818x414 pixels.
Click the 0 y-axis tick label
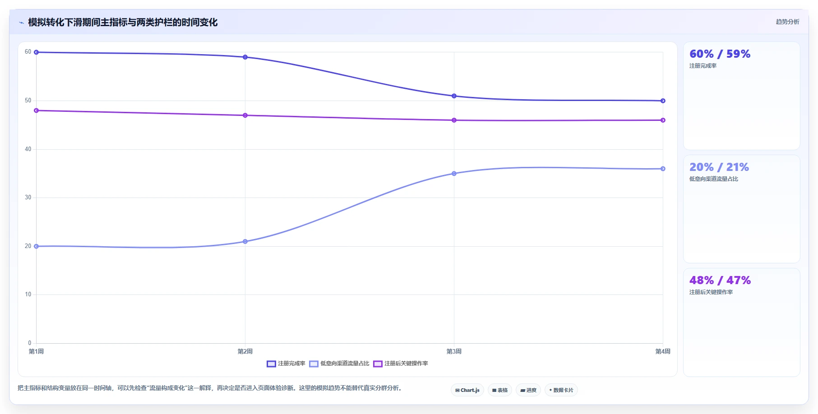point(30,343)
